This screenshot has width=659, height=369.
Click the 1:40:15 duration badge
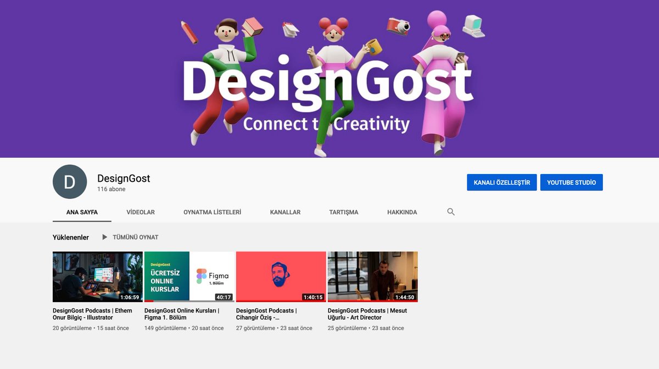[314, 297]
